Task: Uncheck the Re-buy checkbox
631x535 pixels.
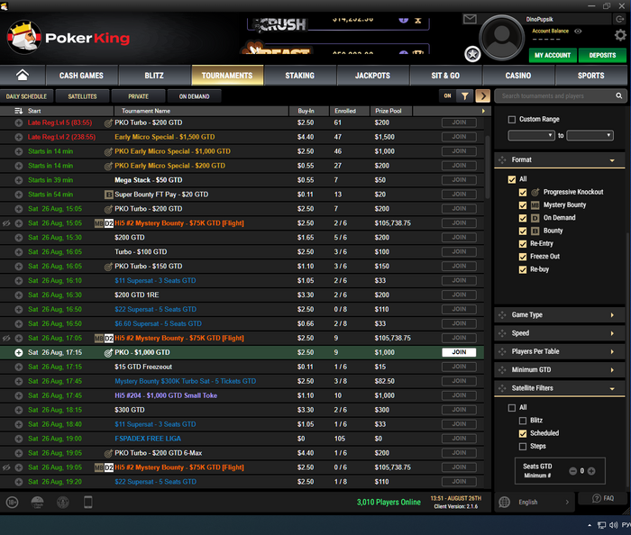Action: 523,269
